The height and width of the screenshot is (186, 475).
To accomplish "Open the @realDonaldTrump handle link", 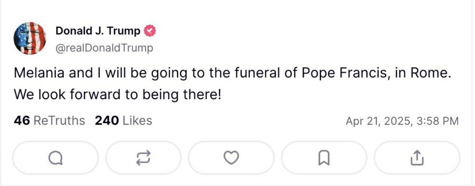I will [x=104, y=48].
